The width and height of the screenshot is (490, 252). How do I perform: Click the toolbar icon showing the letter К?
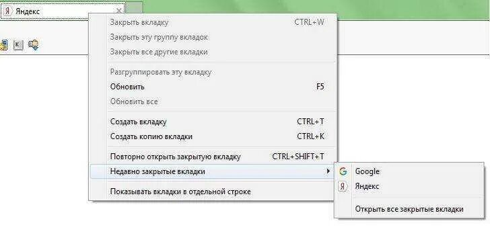(18, 45)
